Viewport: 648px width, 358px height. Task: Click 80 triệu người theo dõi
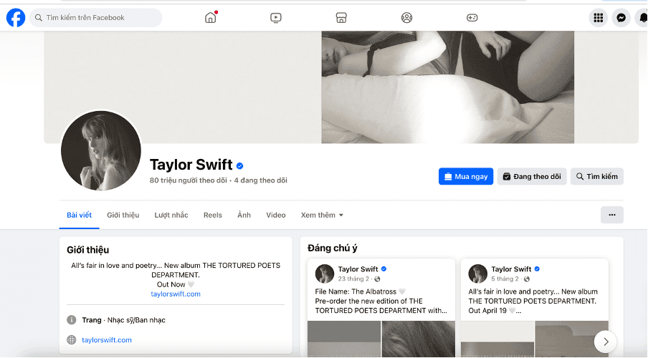click(189, 180)
